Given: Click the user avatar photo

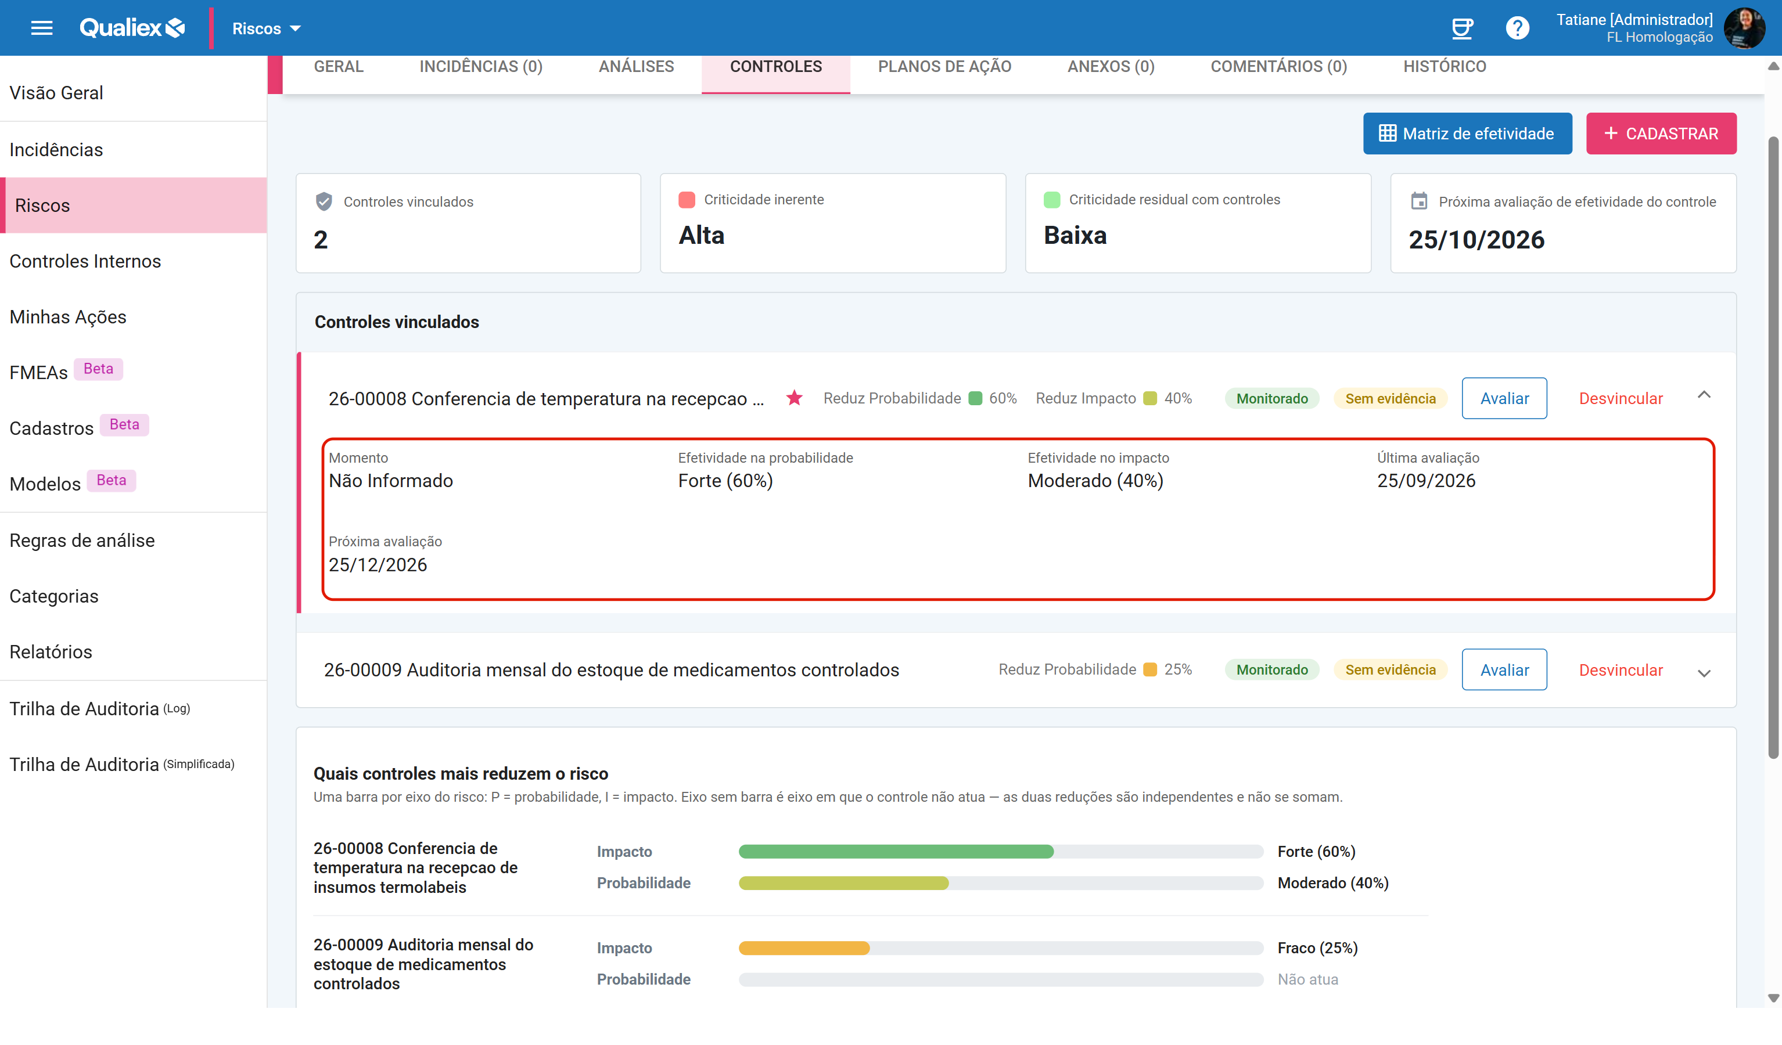Looking at the screenshot, I should point(1744,28).
